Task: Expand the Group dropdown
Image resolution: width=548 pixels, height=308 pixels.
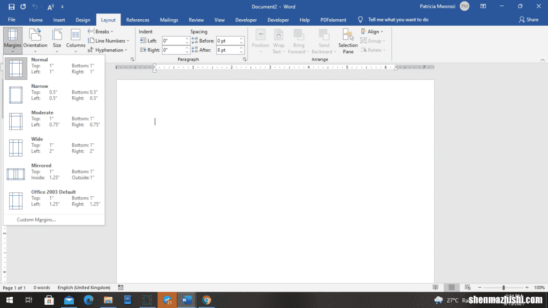Action: (x=373, y=41)
